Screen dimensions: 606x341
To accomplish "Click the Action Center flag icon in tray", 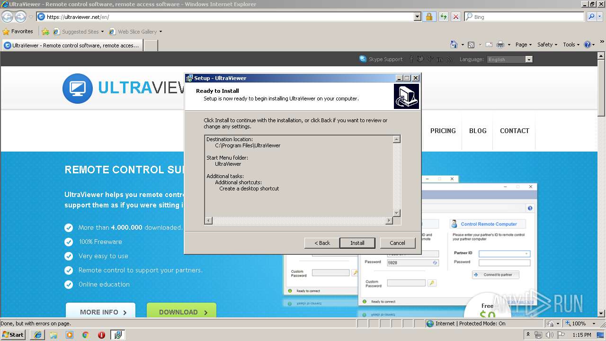I will tap(561, 335).
